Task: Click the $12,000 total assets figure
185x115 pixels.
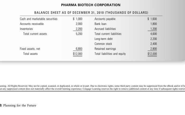Action: point(77,54)
